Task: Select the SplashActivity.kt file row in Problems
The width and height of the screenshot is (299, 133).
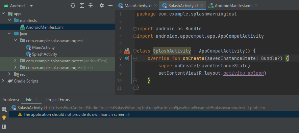Action: [154, 108]
